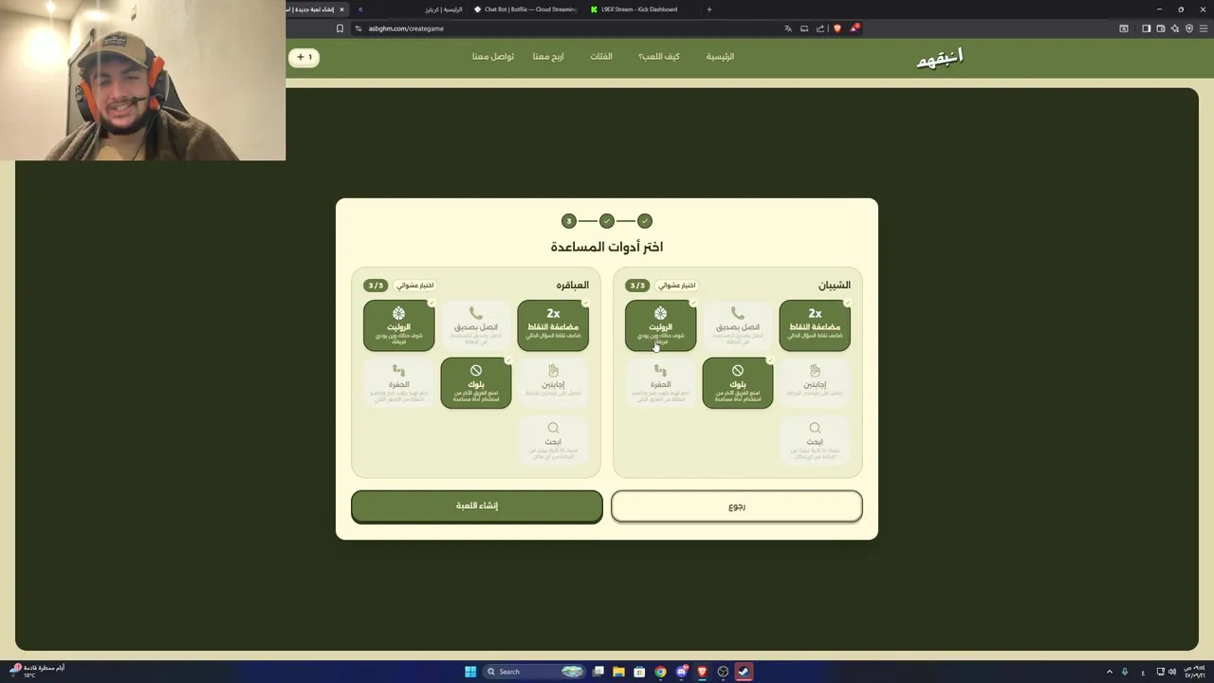Open Google Chrome from the taskbar
Image resolution: width=1214 pixels, height=683 pixels.
(x=660, y=672)
